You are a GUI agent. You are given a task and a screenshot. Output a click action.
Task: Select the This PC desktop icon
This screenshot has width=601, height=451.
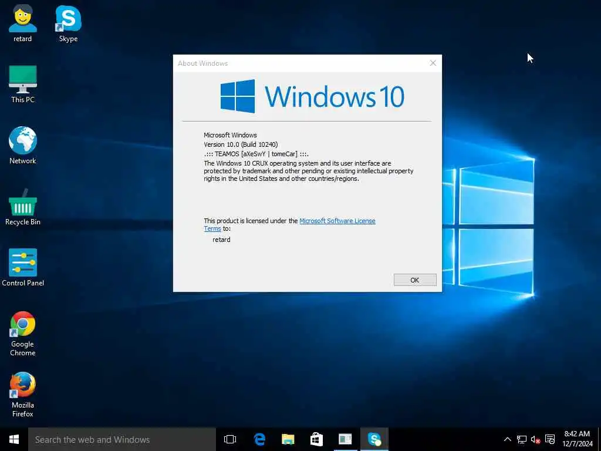pyautogui.click(x=23, y=85)
